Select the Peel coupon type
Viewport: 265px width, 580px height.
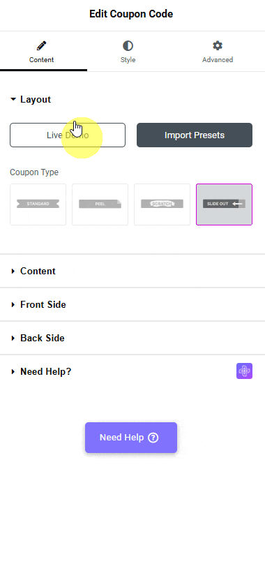tap(100, 205)
